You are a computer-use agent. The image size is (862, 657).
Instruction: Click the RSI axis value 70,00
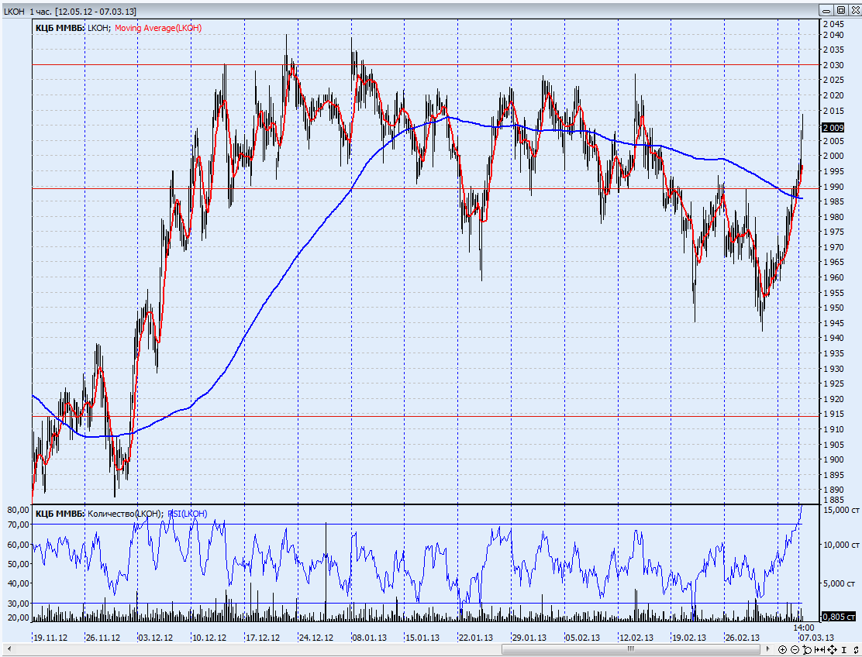tap(18, 525)
